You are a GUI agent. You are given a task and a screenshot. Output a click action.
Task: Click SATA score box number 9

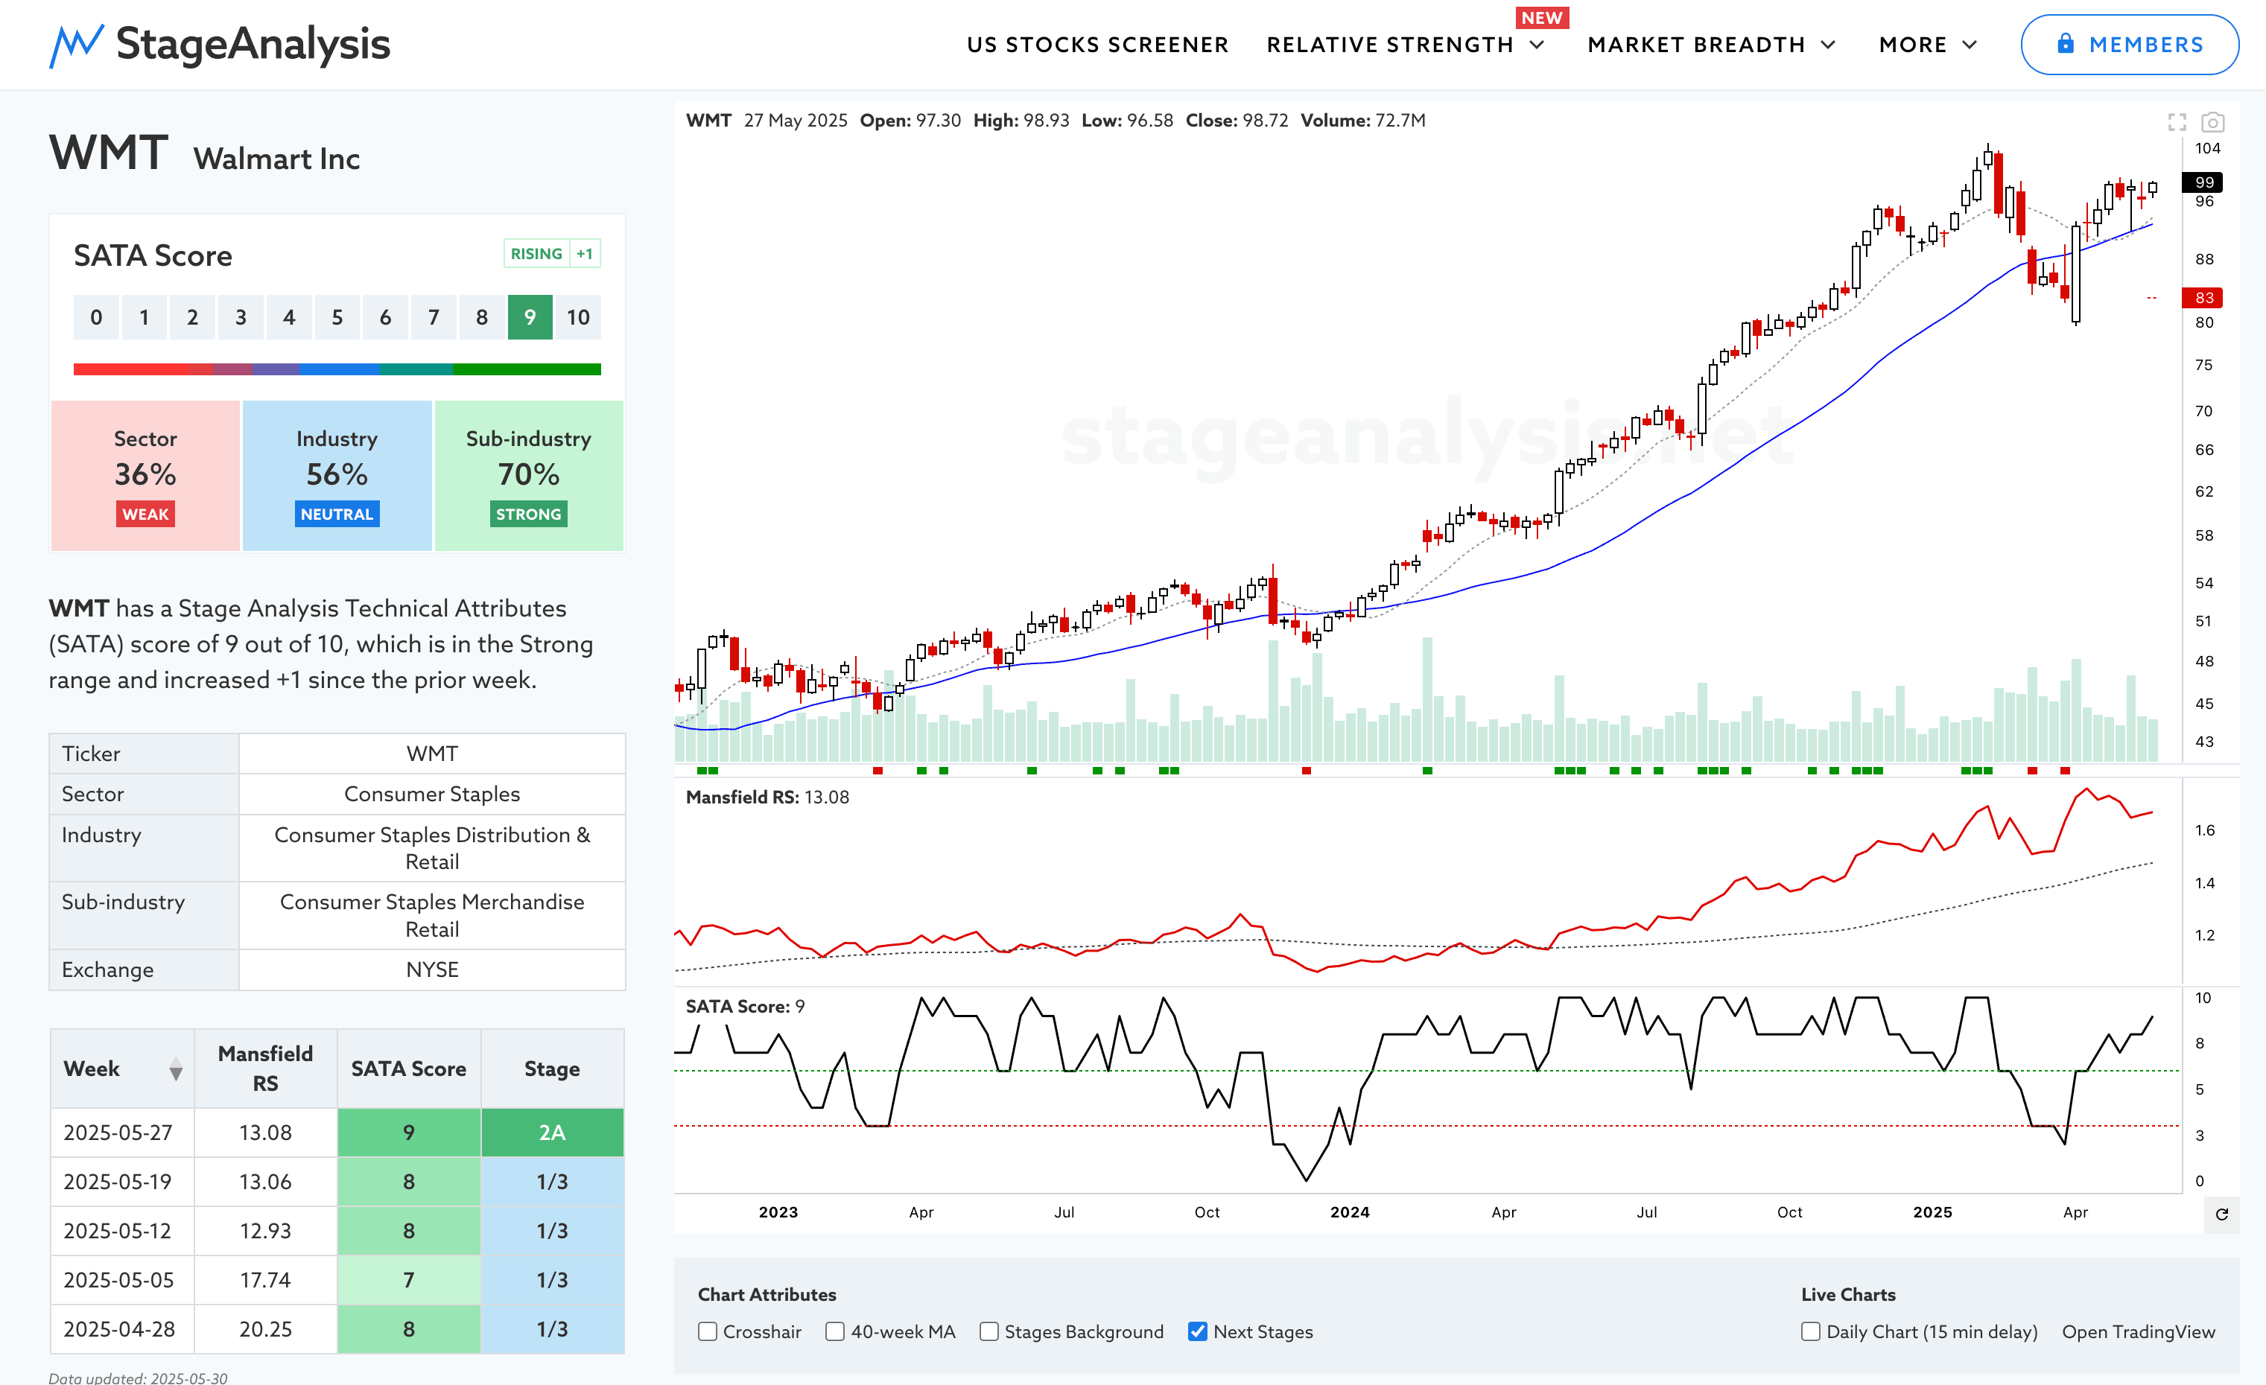pos(530,317)
